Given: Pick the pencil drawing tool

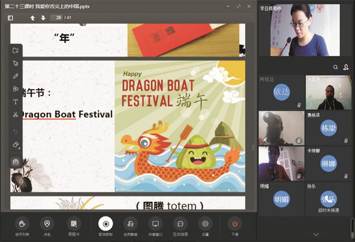Looking at the screenshot, I should [x=16, y=76].
